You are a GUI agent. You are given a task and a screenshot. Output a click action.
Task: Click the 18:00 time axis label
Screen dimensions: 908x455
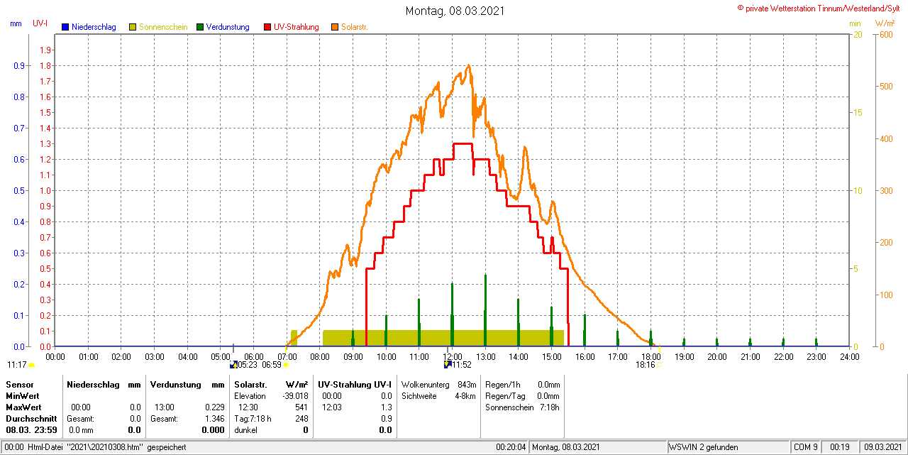pos(650,356)
